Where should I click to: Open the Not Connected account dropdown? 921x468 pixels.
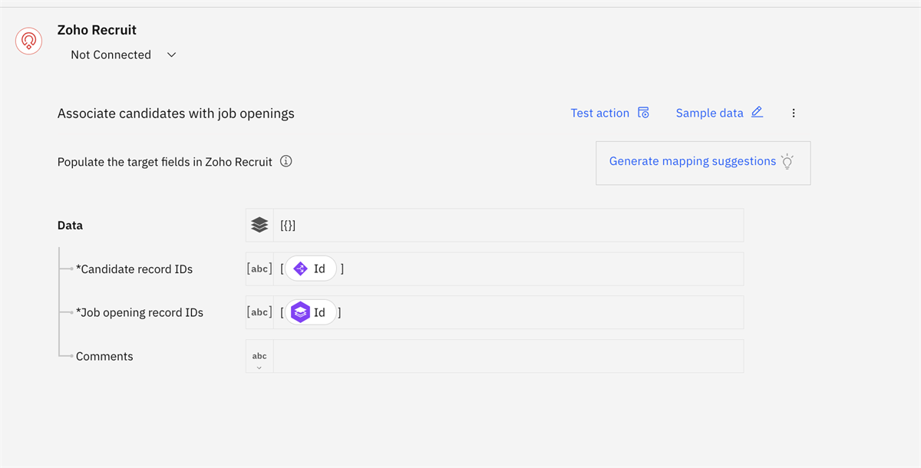pos(124,55)
